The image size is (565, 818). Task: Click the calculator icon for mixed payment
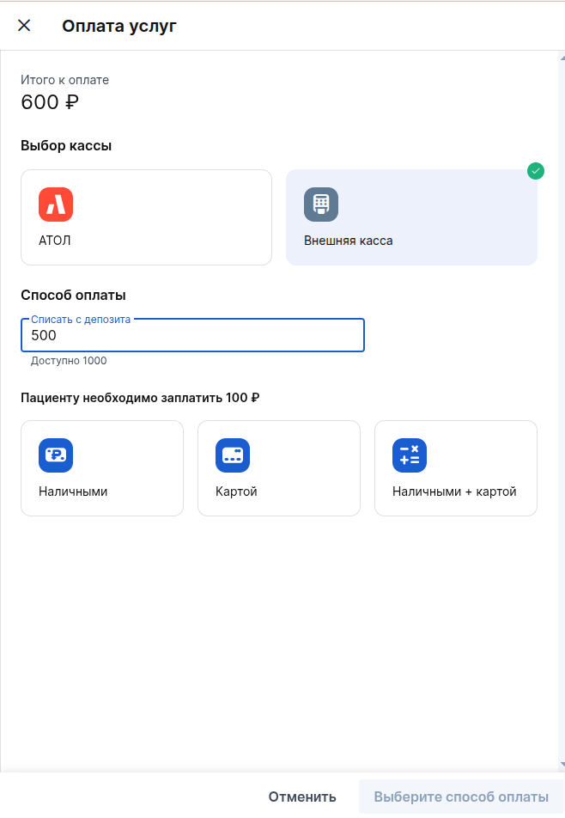[x=410, y=455]
